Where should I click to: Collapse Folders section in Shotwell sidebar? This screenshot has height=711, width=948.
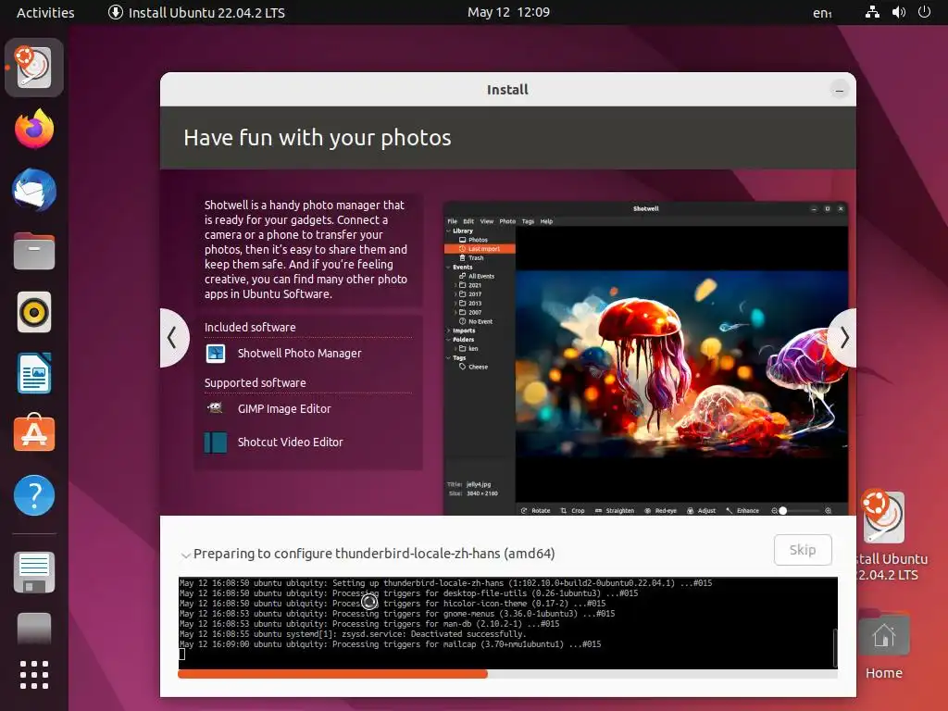point(449,340)
